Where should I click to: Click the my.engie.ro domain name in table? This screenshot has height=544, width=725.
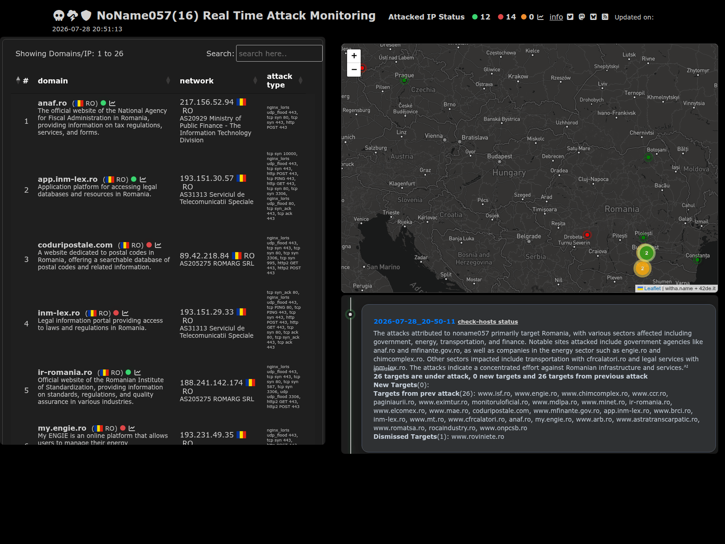tap(62, 428)
